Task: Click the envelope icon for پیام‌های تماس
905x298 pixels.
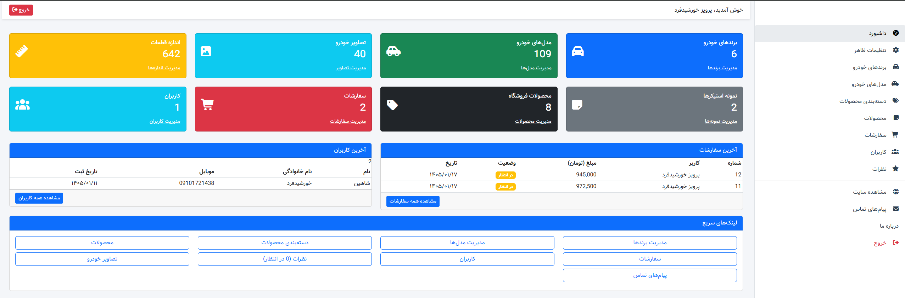Action: pyautogui.click(x=896, y=209)
